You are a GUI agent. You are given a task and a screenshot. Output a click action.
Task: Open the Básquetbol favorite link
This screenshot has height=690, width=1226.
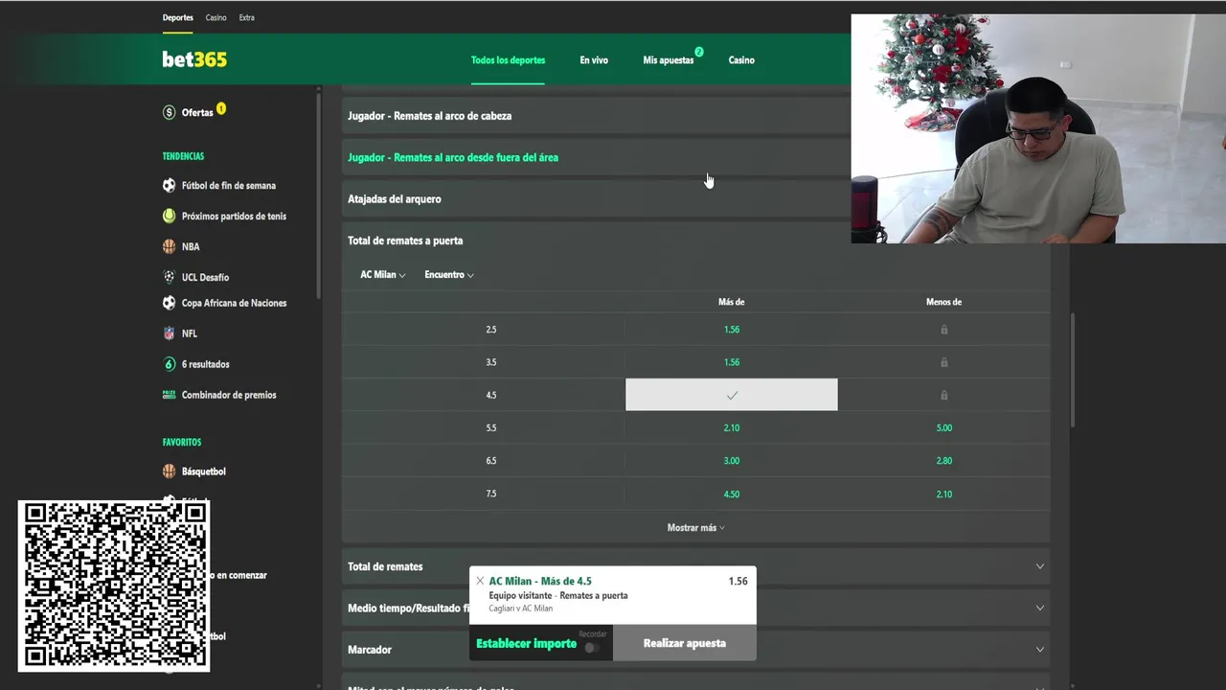point(204,471)
